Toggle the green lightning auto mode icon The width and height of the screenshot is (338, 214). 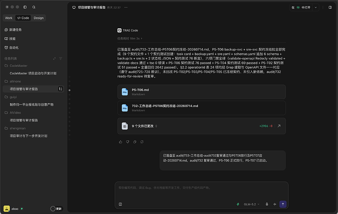(238, 204)
